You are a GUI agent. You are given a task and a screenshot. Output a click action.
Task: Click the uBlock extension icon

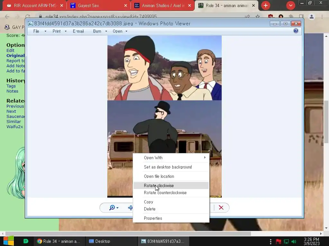tap(271, 17)
